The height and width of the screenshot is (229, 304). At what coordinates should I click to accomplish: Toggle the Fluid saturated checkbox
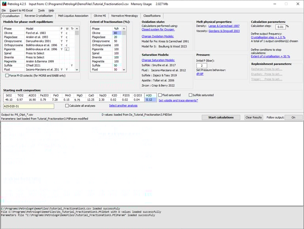(160, 95)
